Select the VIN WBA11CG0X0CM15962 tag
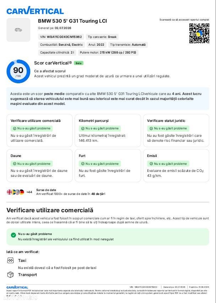 click(x=61, y=37)
